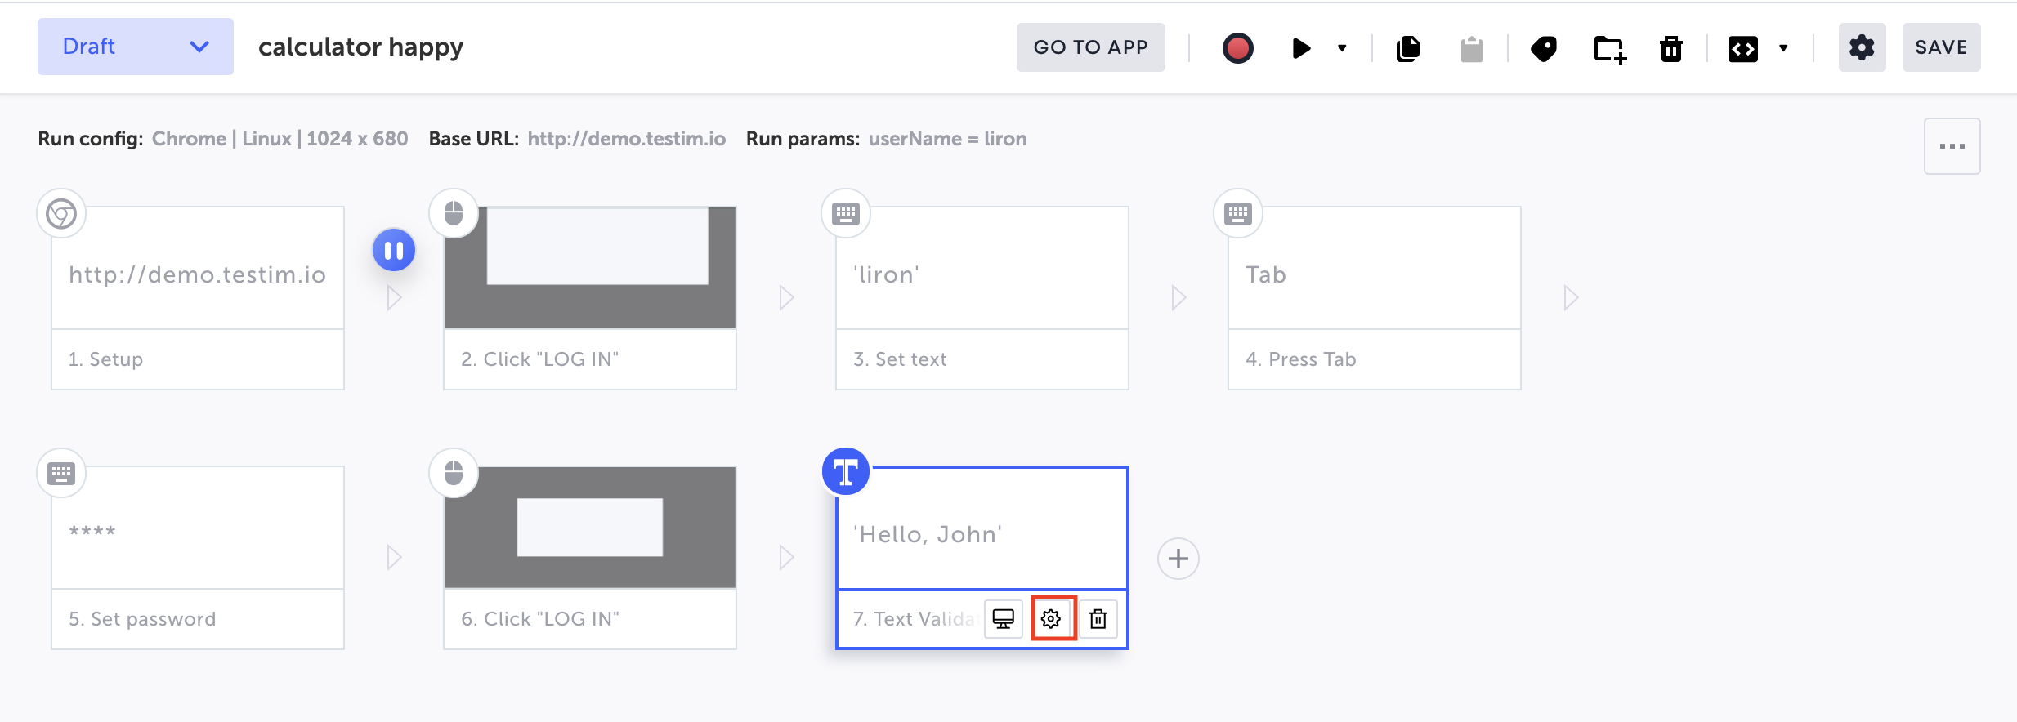Expand the play options dropdown arrow

pos(1342,48)
